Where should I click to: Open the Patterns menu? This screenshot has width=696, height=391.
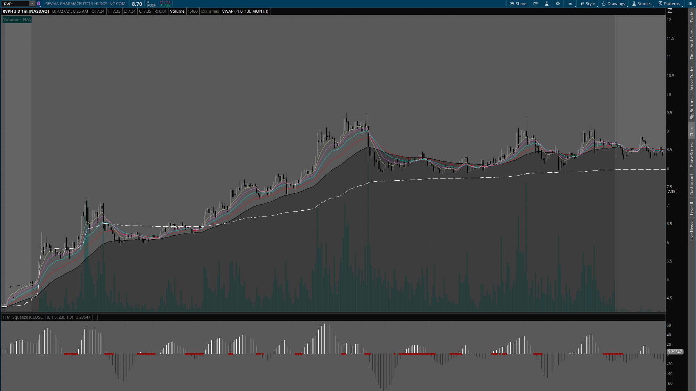pyautogui.click(x=669, y=4)
